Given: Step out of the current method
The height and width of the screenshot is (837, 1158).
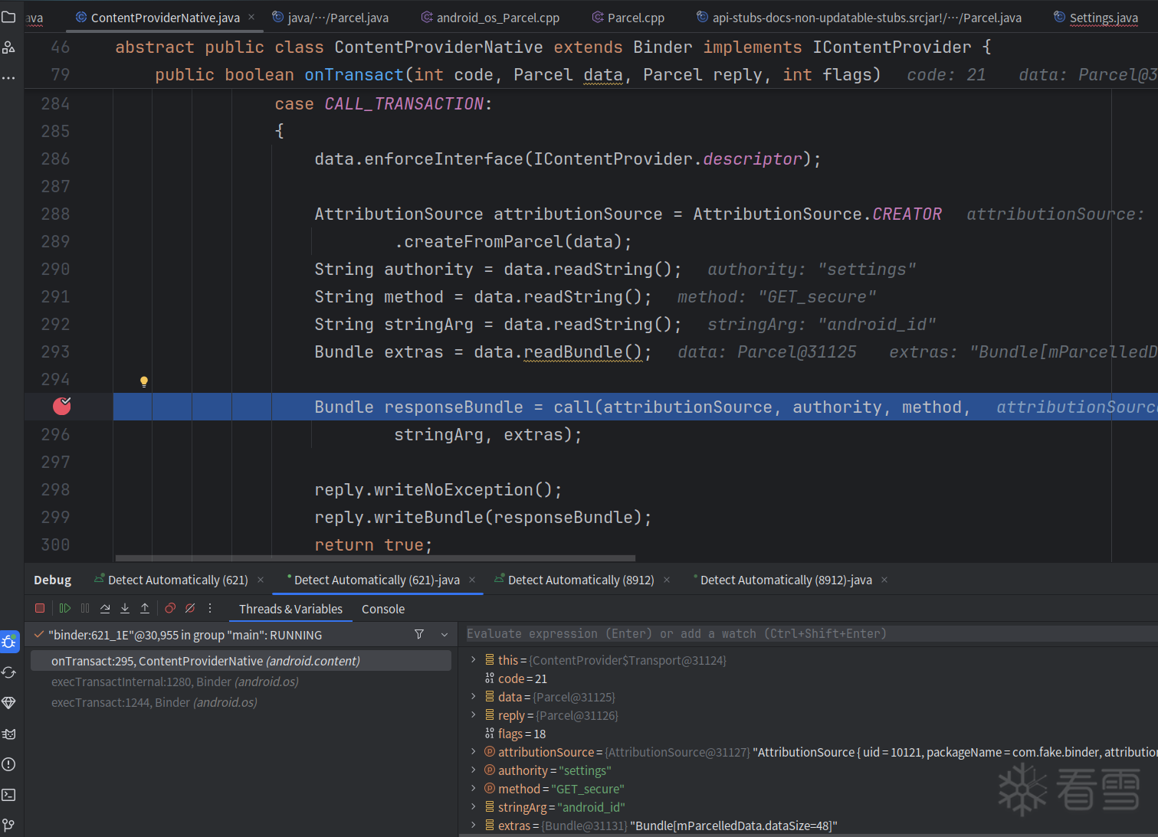Looking at the screenshot, I should point(145,608).
